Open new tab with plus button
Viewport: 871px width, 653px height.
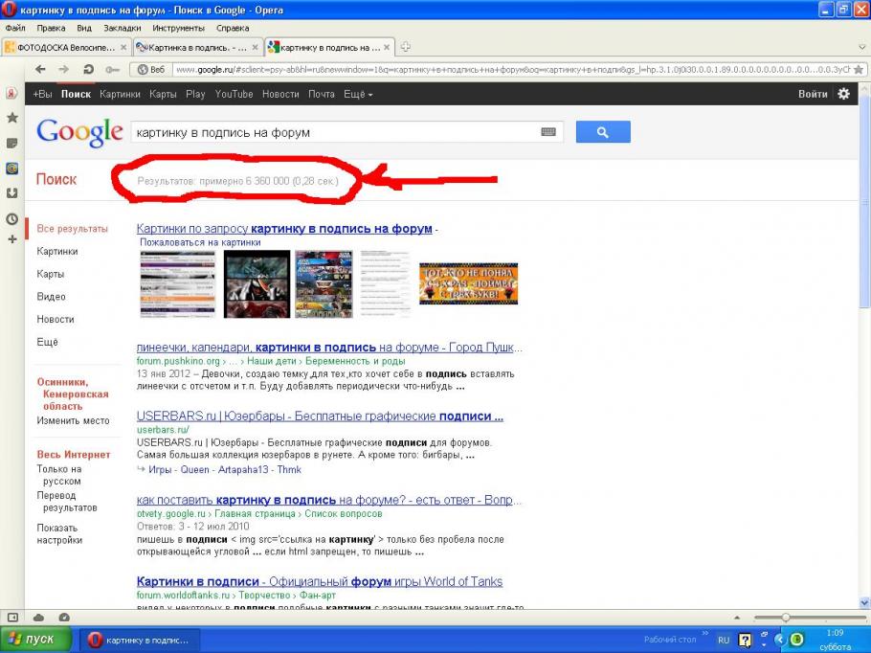coord(406,47)
